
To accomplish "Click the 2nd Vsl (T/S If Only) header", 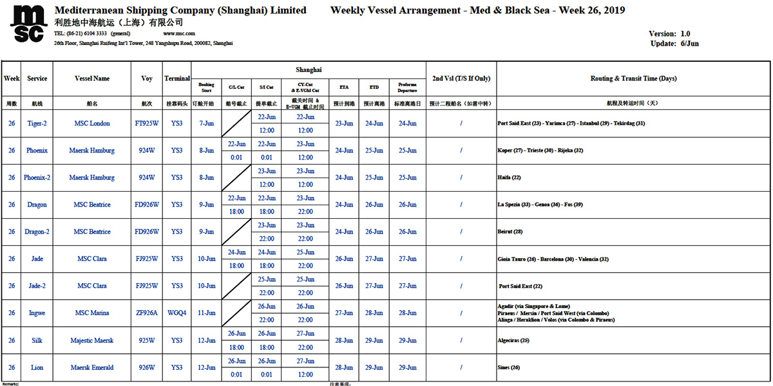I will click(x=461, y=78).
